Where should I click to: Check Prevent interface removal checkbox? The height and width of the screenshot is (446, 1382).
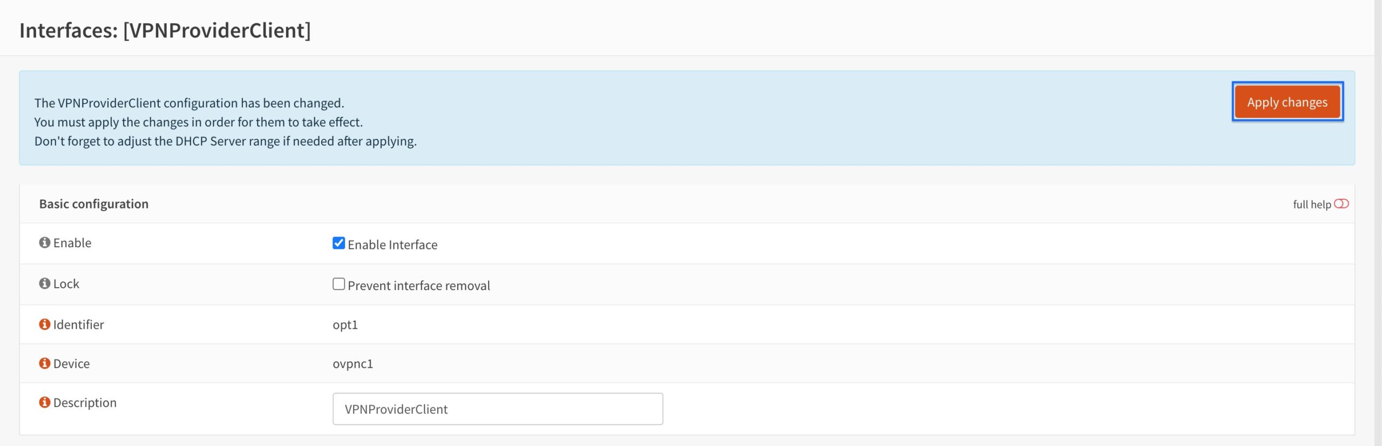click(338, 284)
